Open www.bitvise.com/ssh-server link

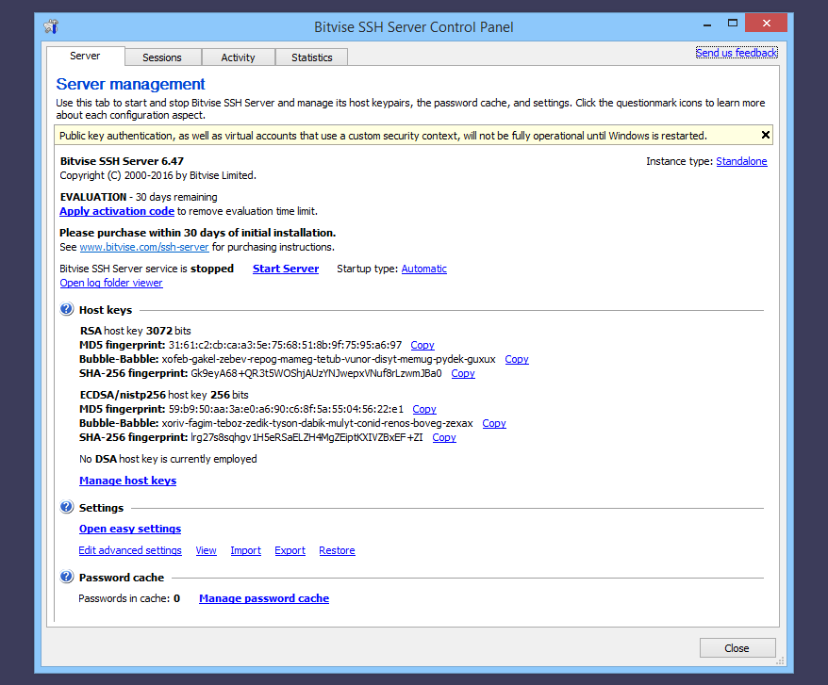[x=144, y=247]
